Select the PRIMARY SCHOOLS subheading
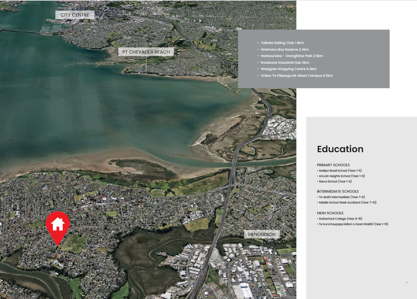 [333, 165]
